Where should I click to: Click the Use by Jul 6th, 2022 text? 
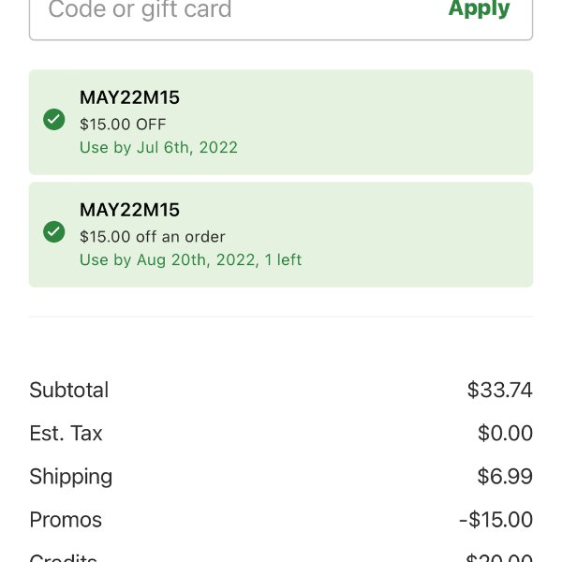point(158,148)
